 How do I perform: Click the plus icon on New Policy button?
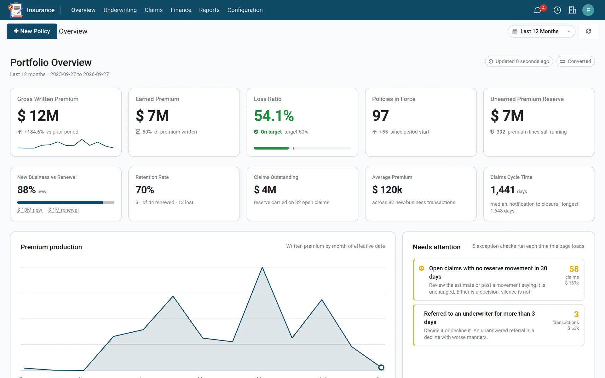[16, 31]
